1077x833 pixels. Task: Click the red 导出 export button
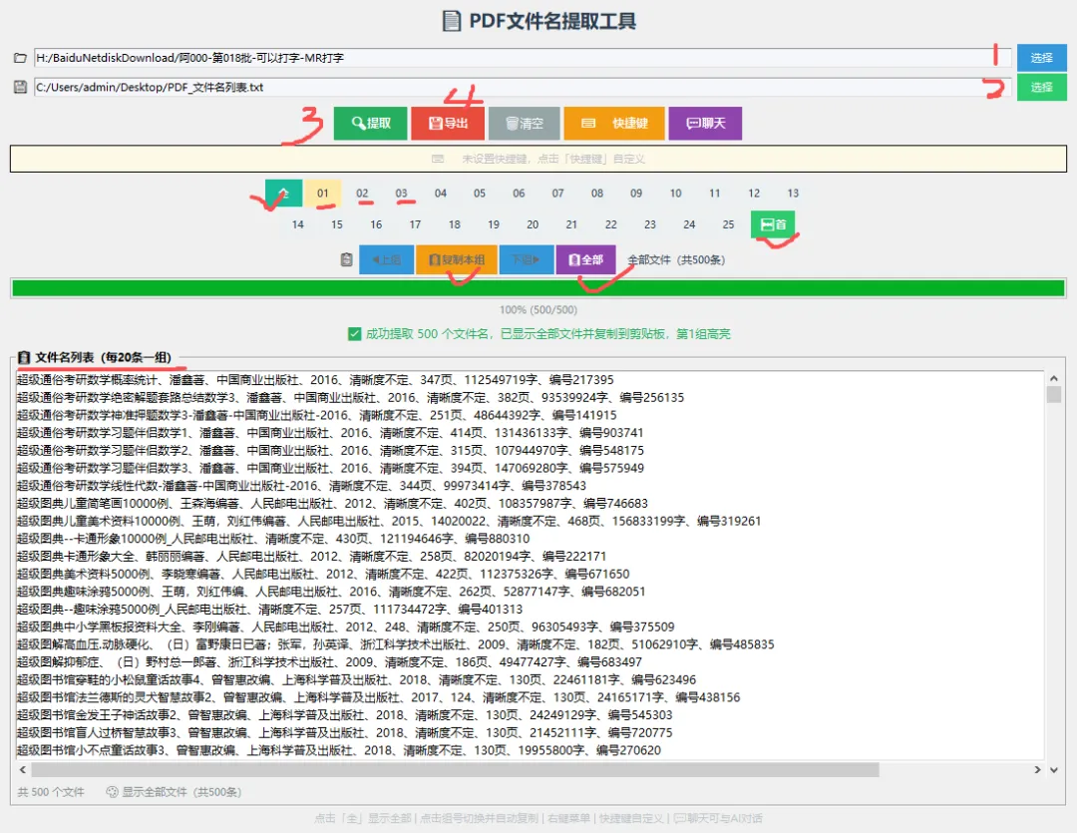click(x=448, y=123)
